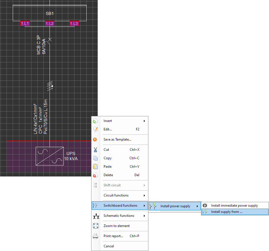Choose Edit... from the context menu
This screenshot has width=269, height=251.
(120, 129)
